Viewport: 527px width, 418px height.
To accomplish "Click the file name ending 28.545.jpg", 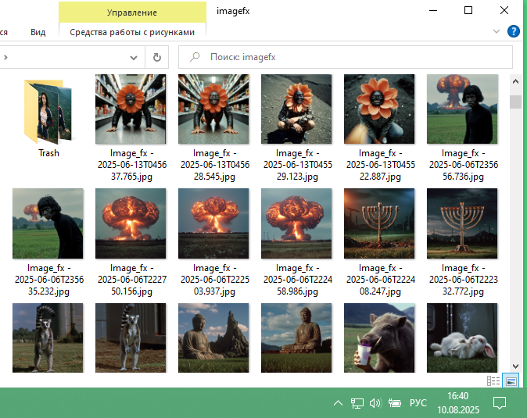I will point(215,165).
